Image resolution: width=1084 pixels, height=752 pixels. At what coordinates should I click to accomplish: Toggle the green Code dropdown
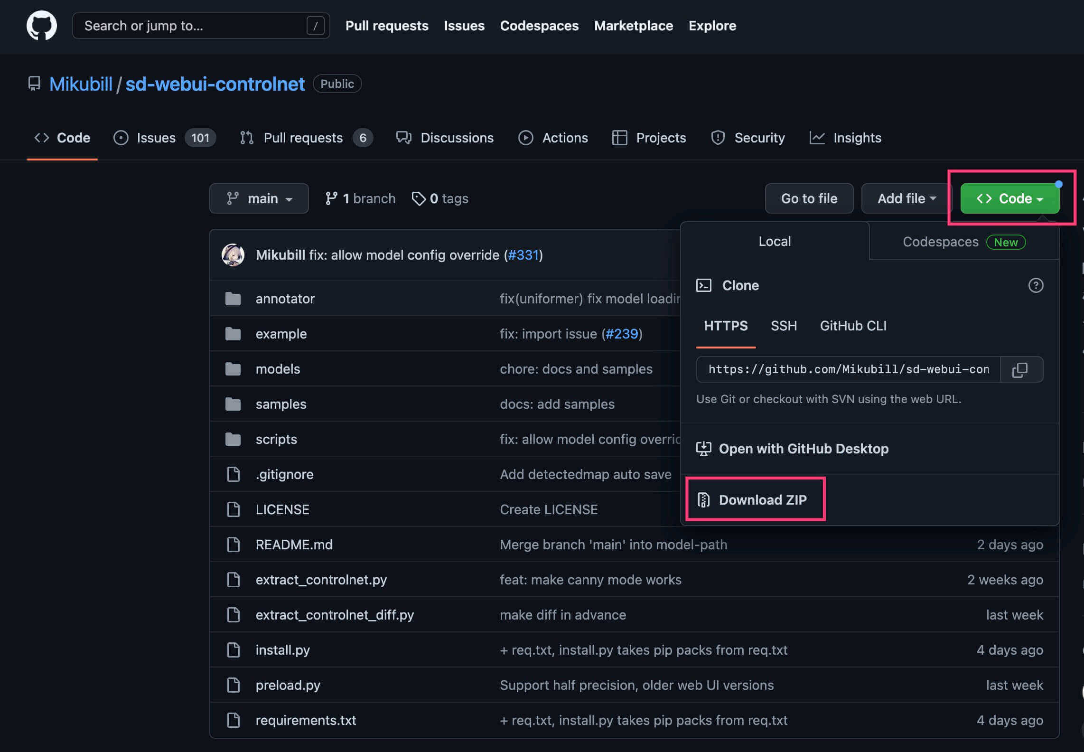click(1009, 198)
